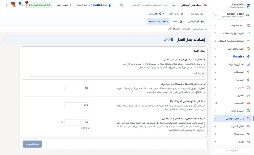Switch to نظرة عامة tab
This screenshot has width=254, height=155.
(197, 14)
